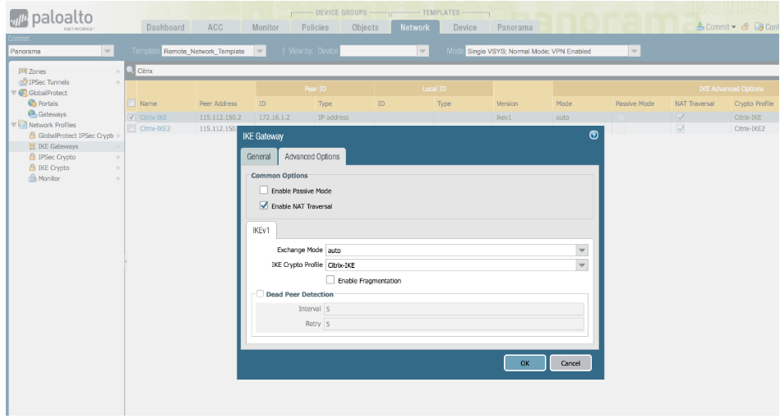Check Enable Fragmentation

(330, 280)
